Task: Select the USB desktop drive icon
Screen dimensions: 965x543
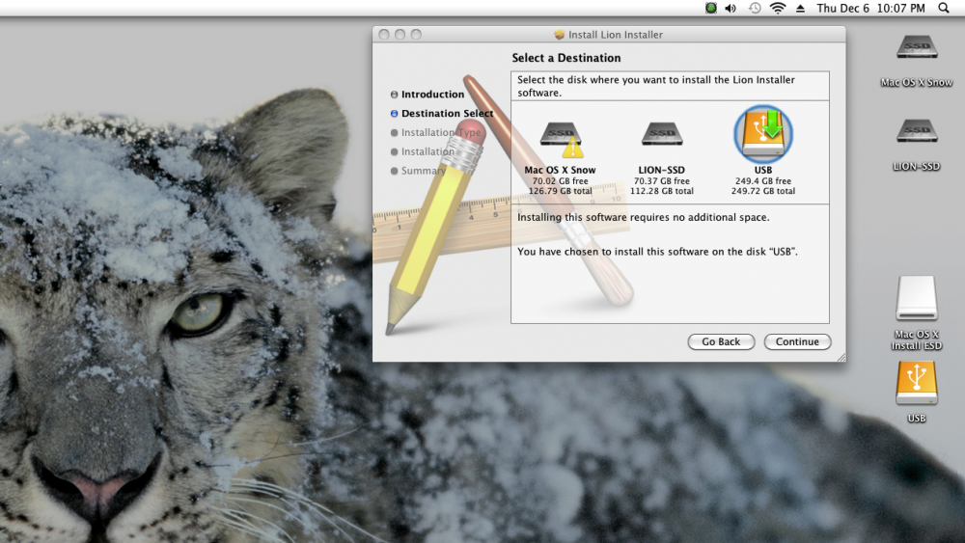Action: tap(917, 383)
